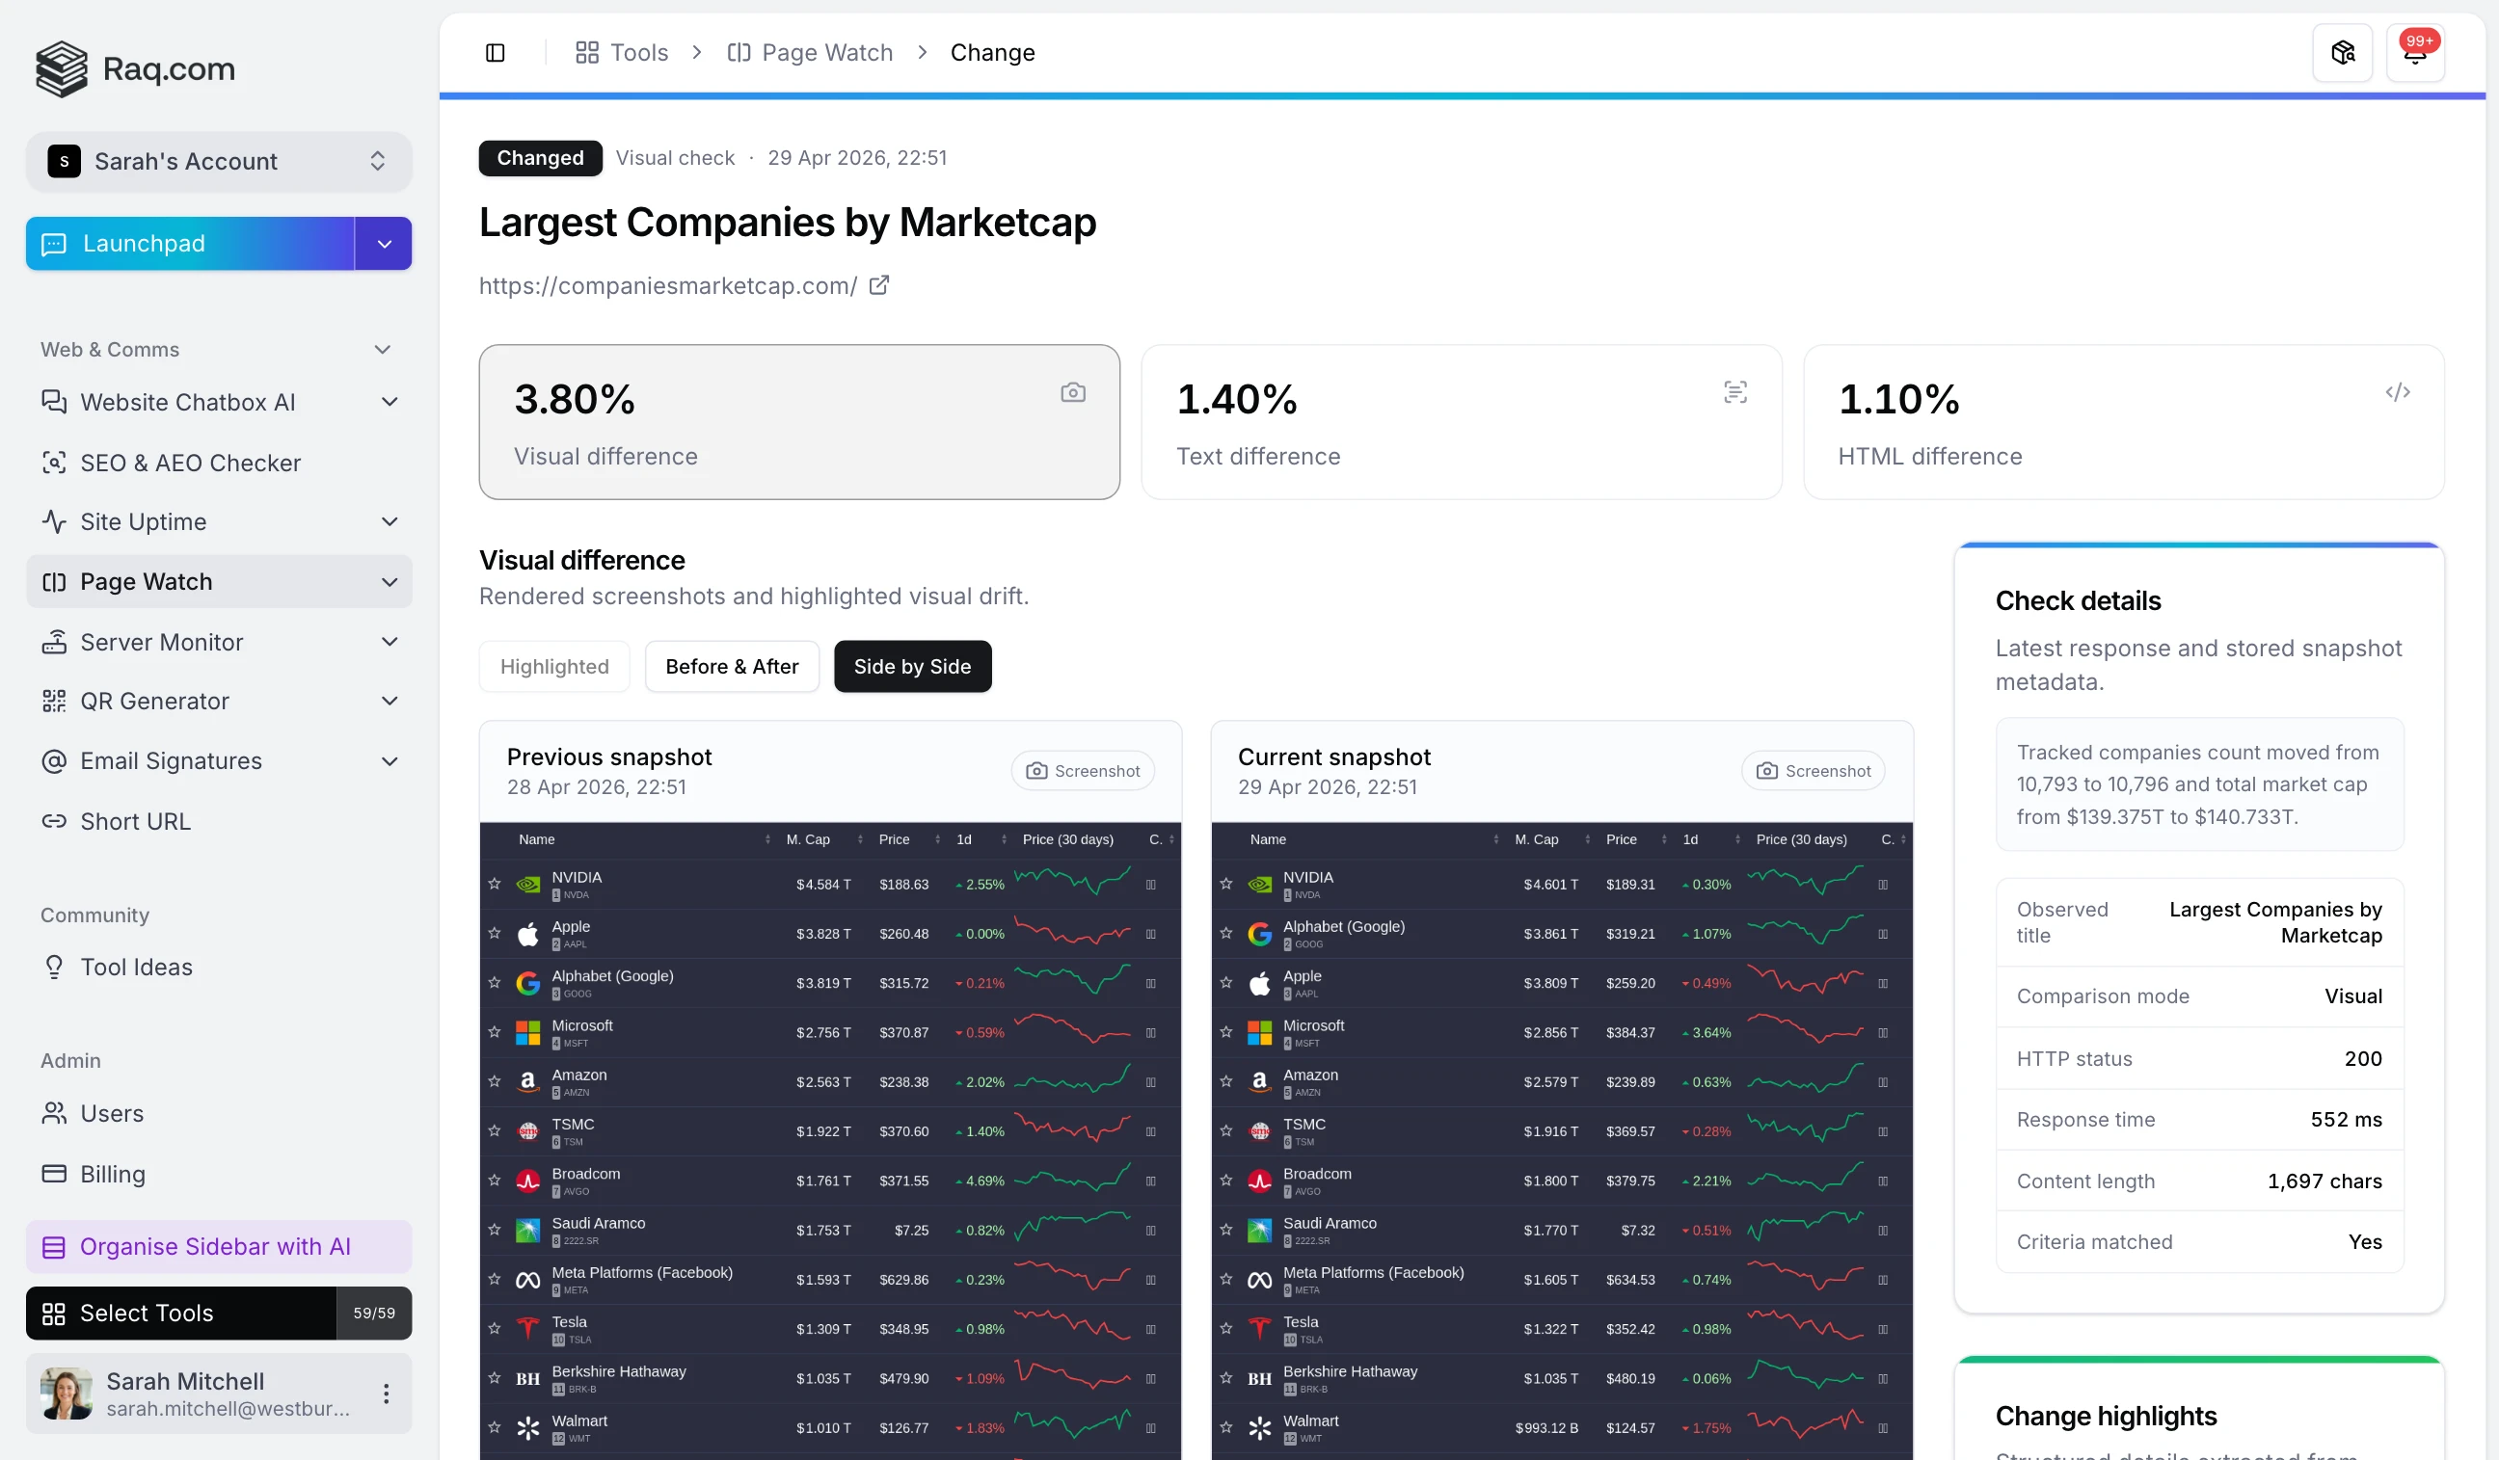Click the Raq.com logo
Screen dimensions: 2499x1460
[135, 68]
